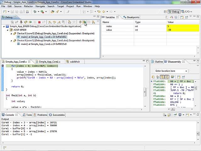Click Pin Console icon
The width and height of the screenshot is (201, 151).
click(175, 115)
